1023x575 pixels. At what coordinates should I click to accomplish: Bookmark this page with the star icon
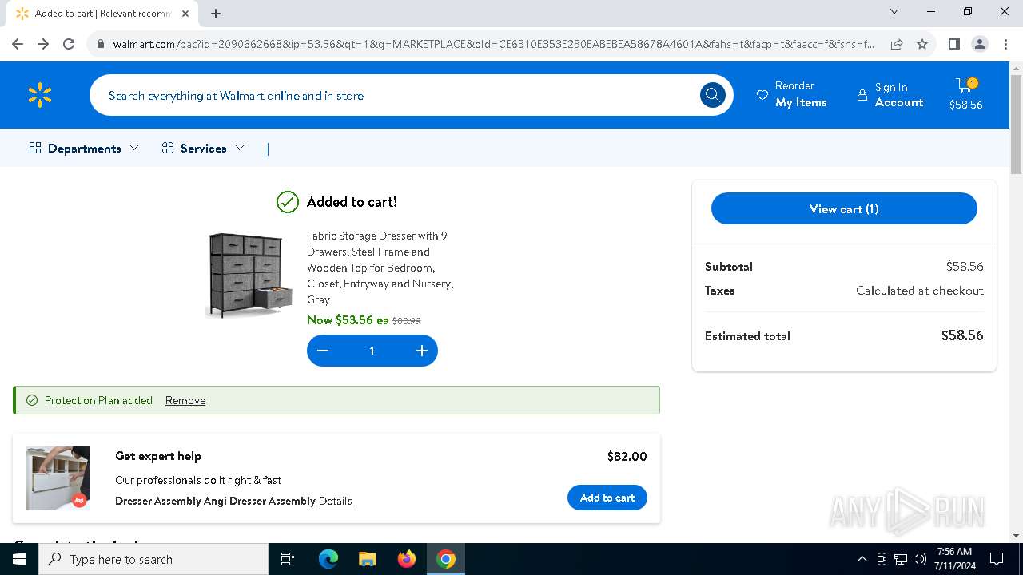(x=922, y=44)
